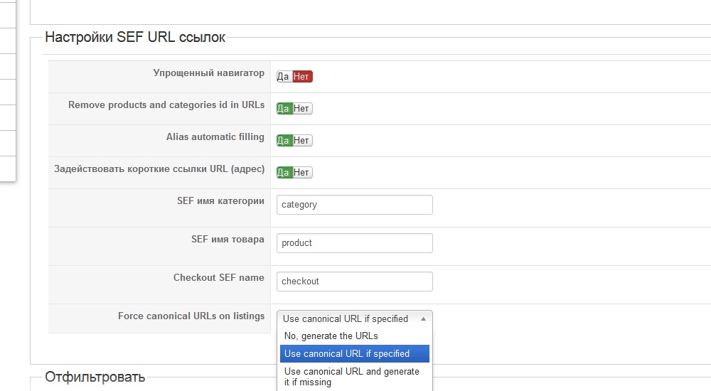Turn on Alias automatic filling with Да
The height and width of the screenshot is (391, 711).
click(284, 141)
